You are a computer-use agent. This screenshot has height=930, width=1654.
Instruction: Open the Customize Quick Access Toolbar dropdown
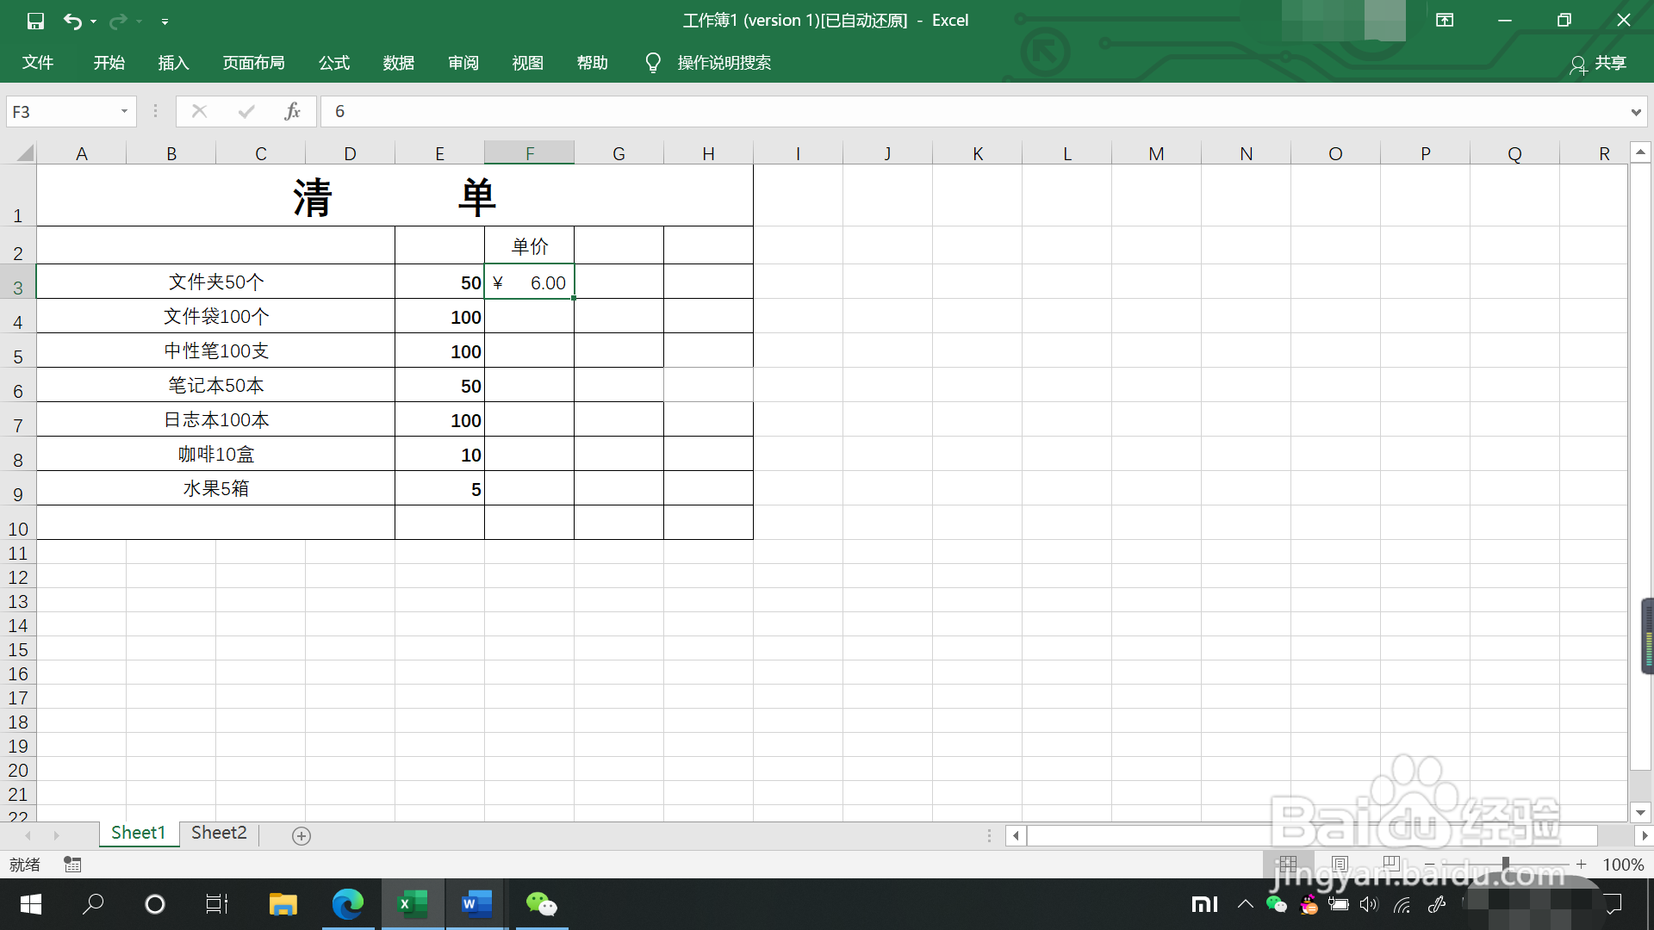coord(165,22)
